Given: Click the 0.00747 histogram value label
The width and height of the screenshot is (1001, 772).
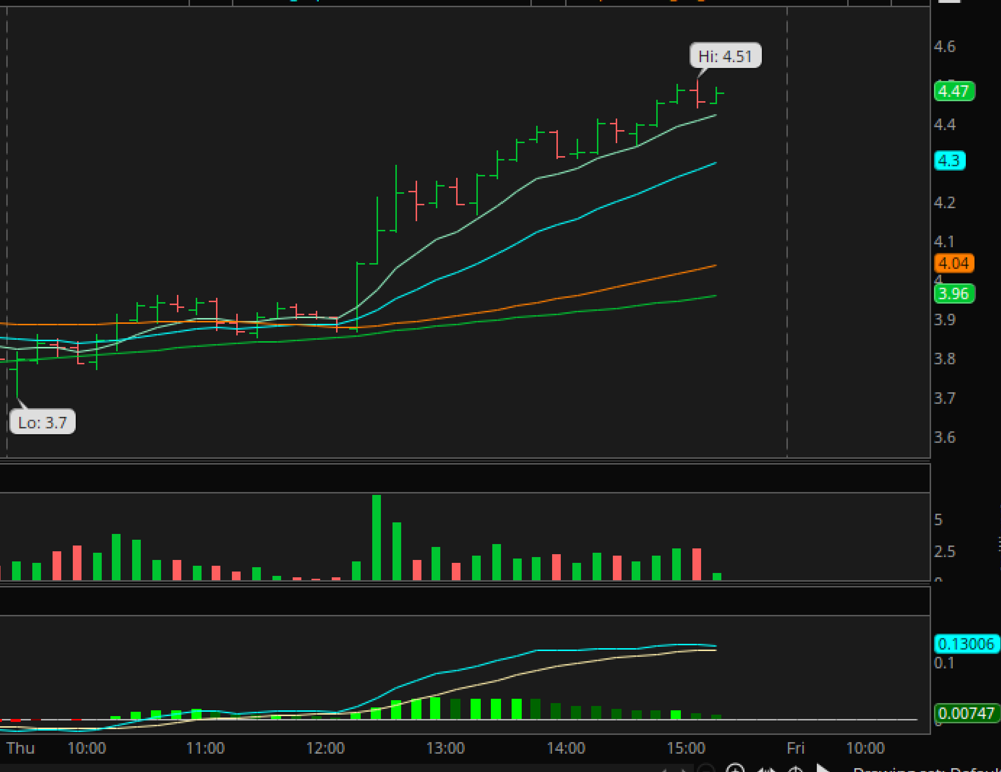Looking at the screenshot, I should coord(966,713).
